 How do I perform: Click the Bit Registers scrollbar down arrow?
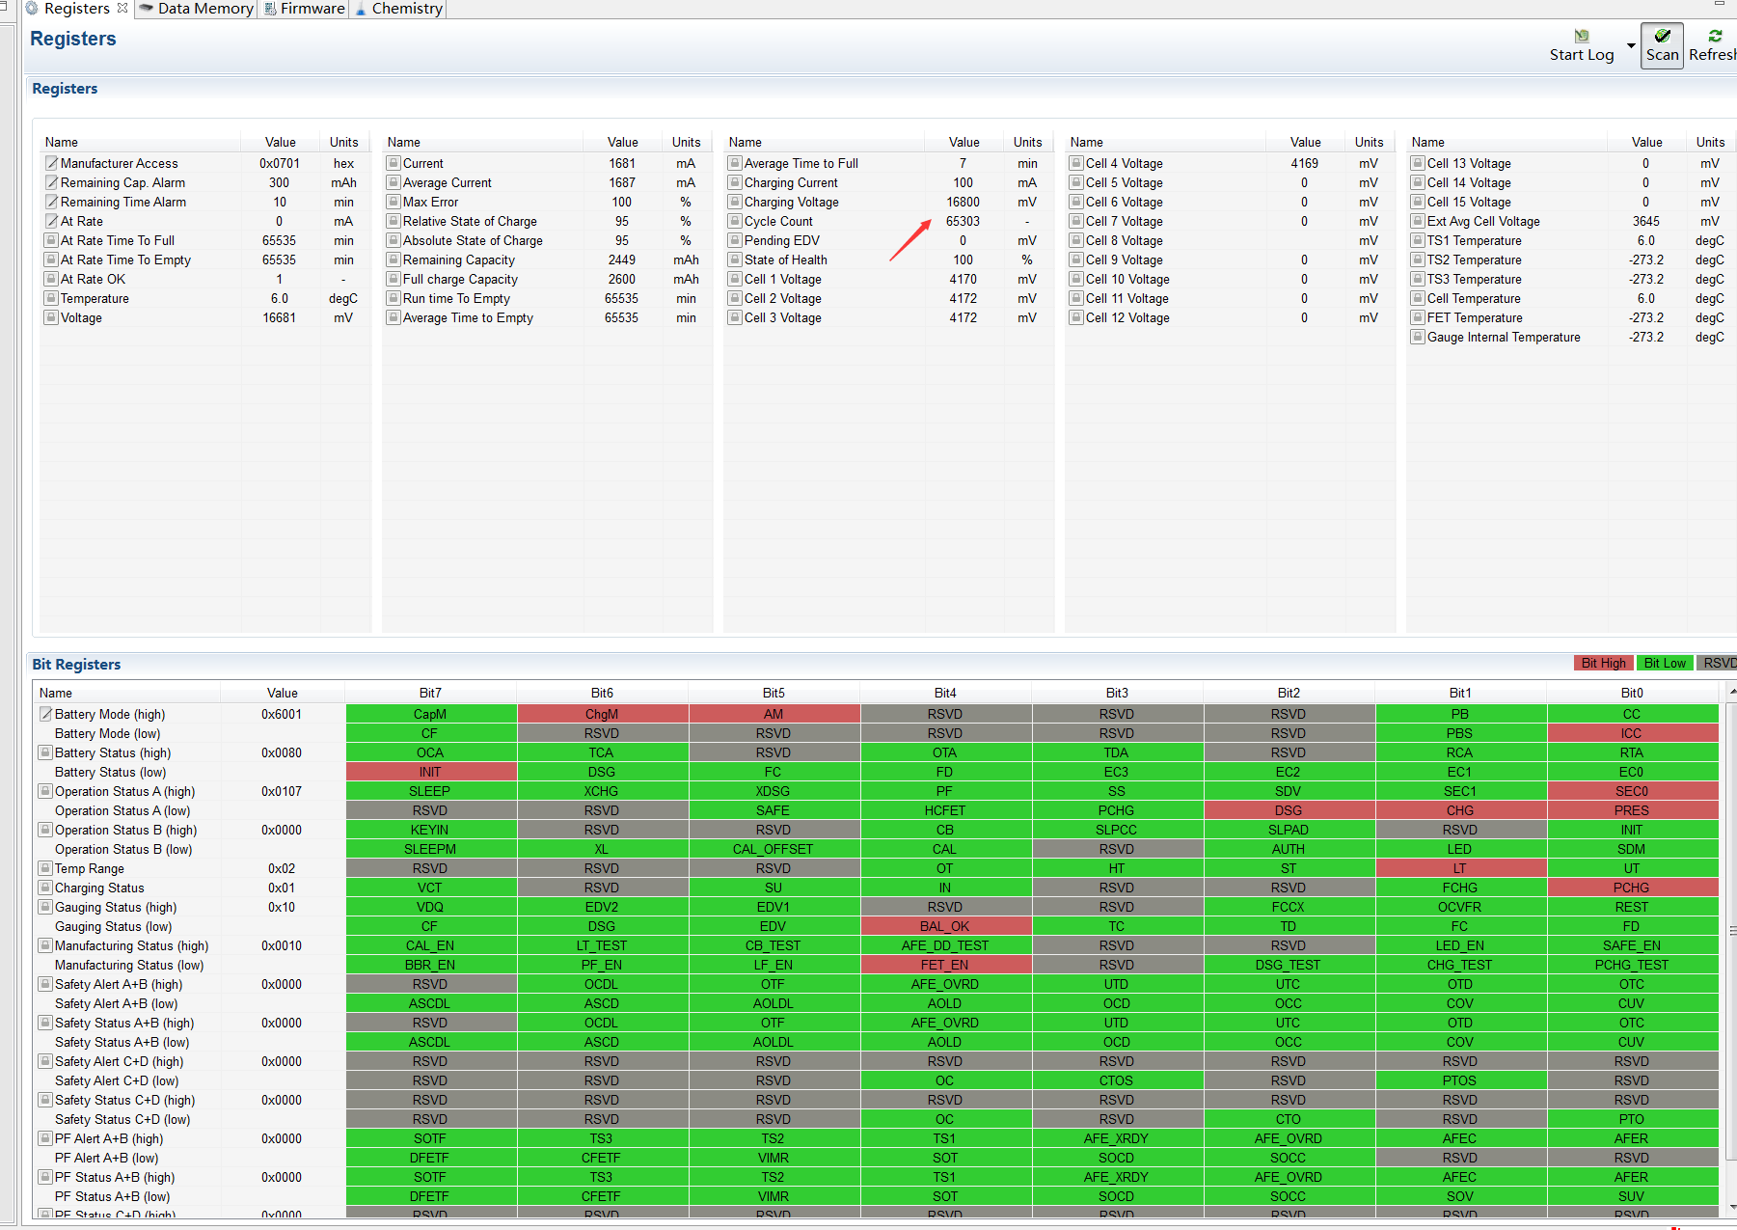[x=1731, y=1207]
